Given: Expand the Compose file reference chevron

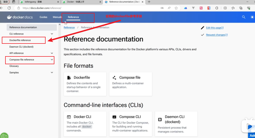Looking at the screenshot, I should click(52, 60).
